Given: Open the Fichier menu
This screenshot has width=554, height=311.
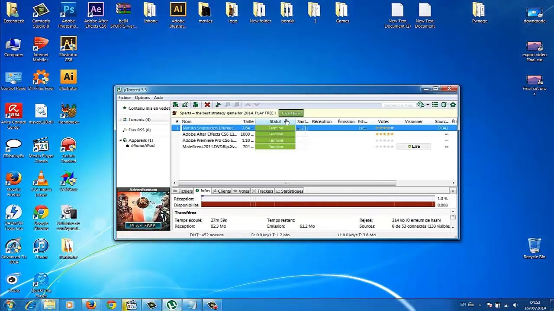Looking at the screenshot, I should (125, 98).
